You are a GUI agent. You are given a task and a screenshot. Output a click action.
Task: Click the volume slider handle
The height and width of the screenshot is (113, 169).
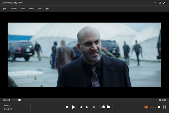159,107
